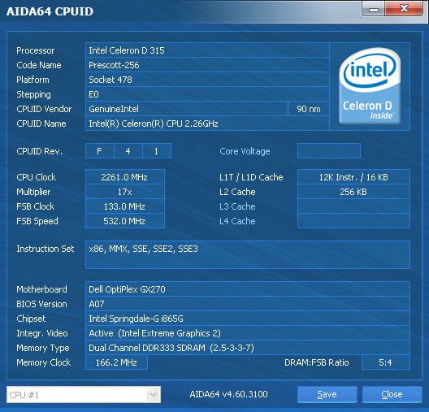Open the CPU #1 selector dropdown arrow
This screenshot has width=429, height=412.
coord(153,394)
